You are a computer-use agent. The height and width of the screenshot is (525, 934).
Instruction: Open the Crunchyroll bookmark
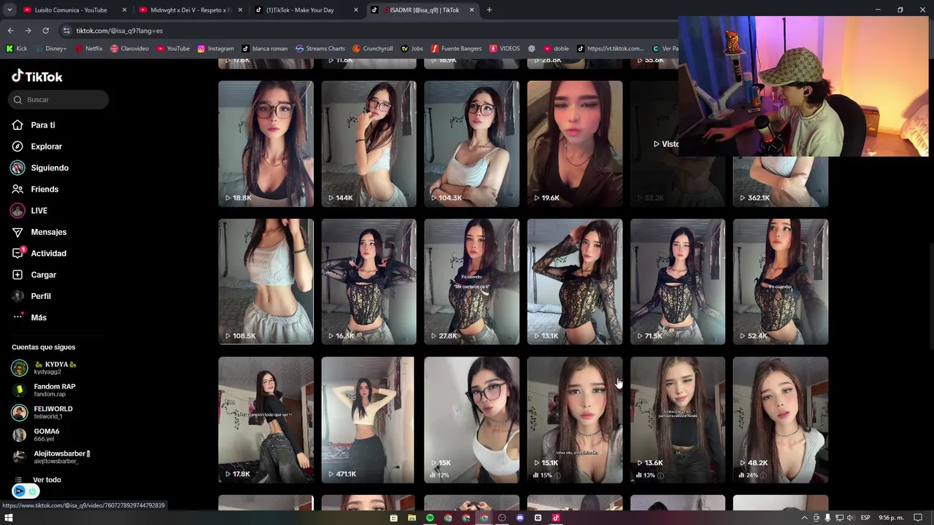(x=372, y=49)
